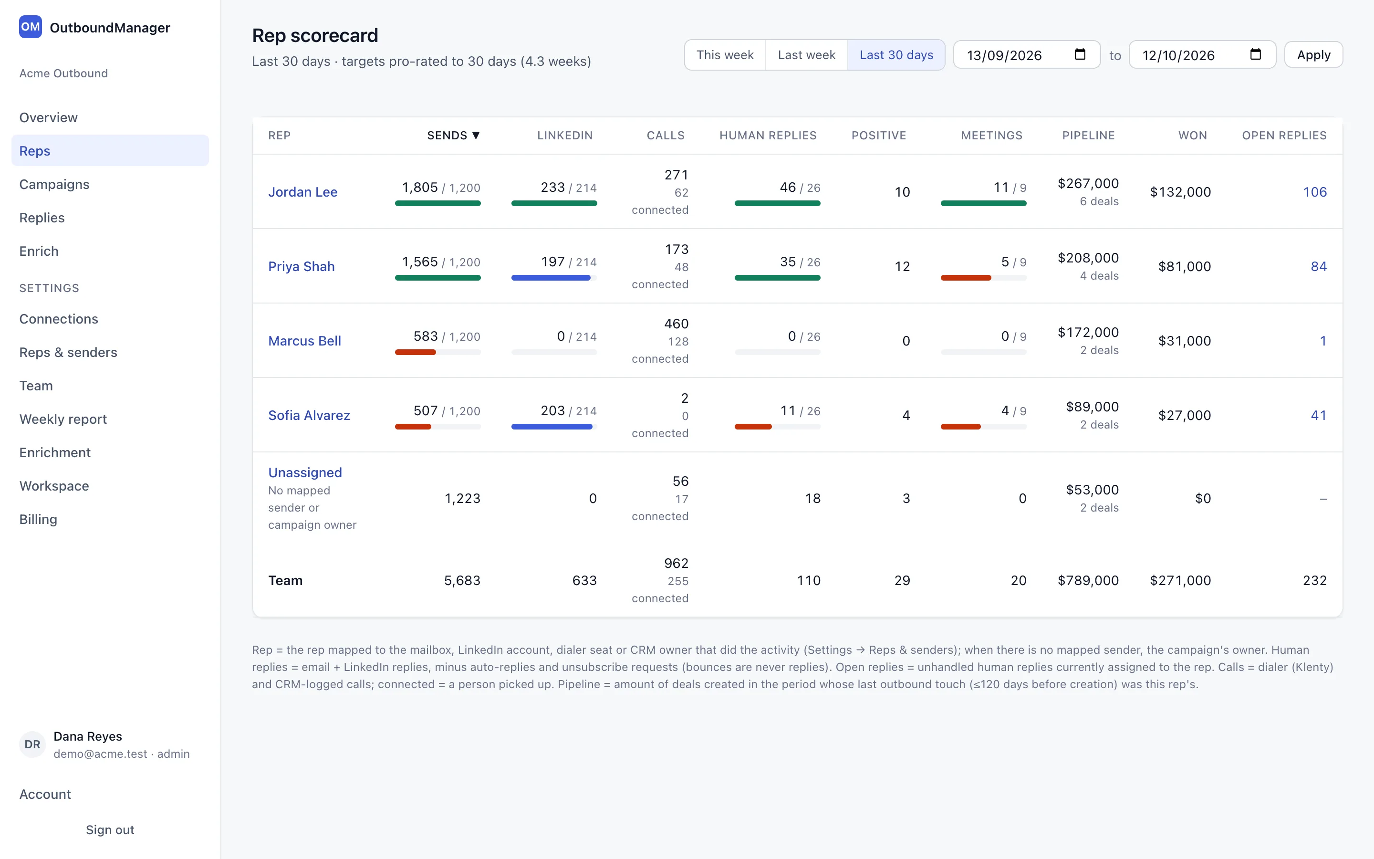Open Reps in the sidebar
1374x859 pixels.
point(110,150)
